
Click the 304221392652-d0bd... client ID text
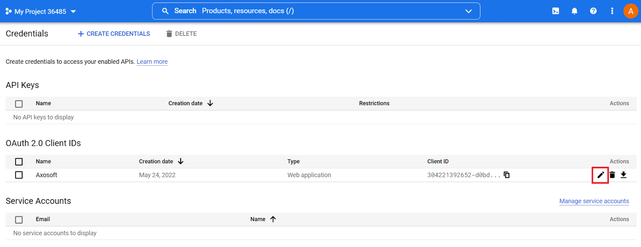(x=464, y=175)
